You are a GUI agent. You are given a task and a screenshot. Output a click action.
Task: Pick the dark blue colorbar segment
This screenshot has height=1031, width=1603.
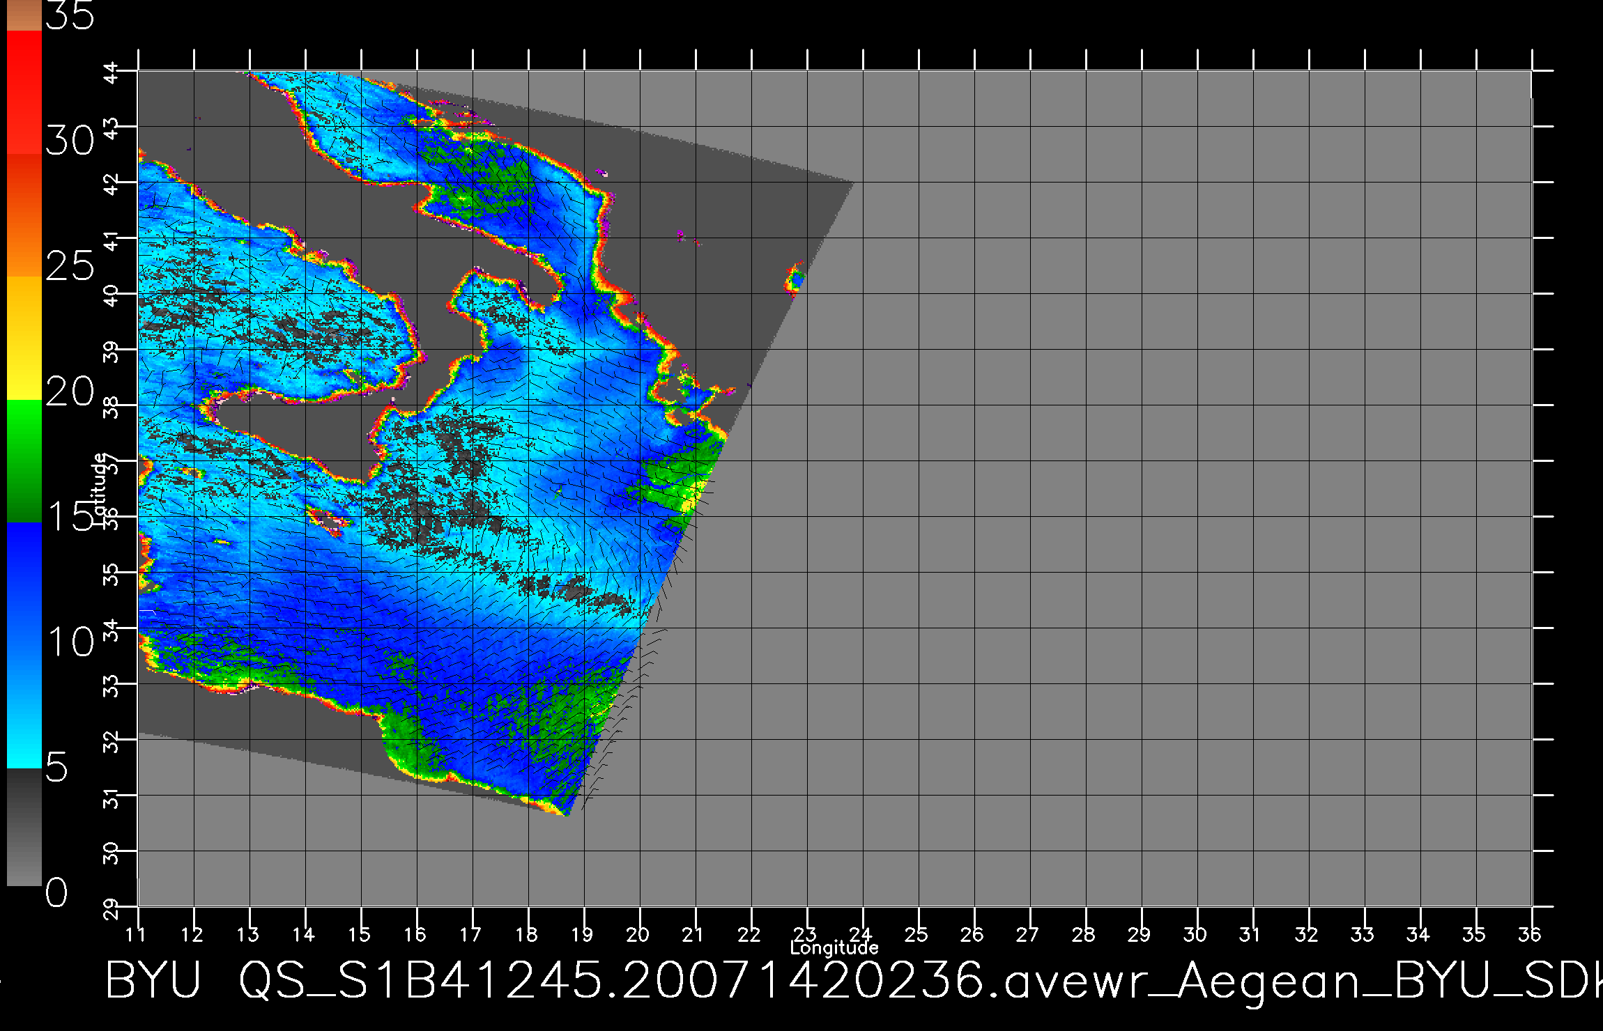(x=24, y=583)
